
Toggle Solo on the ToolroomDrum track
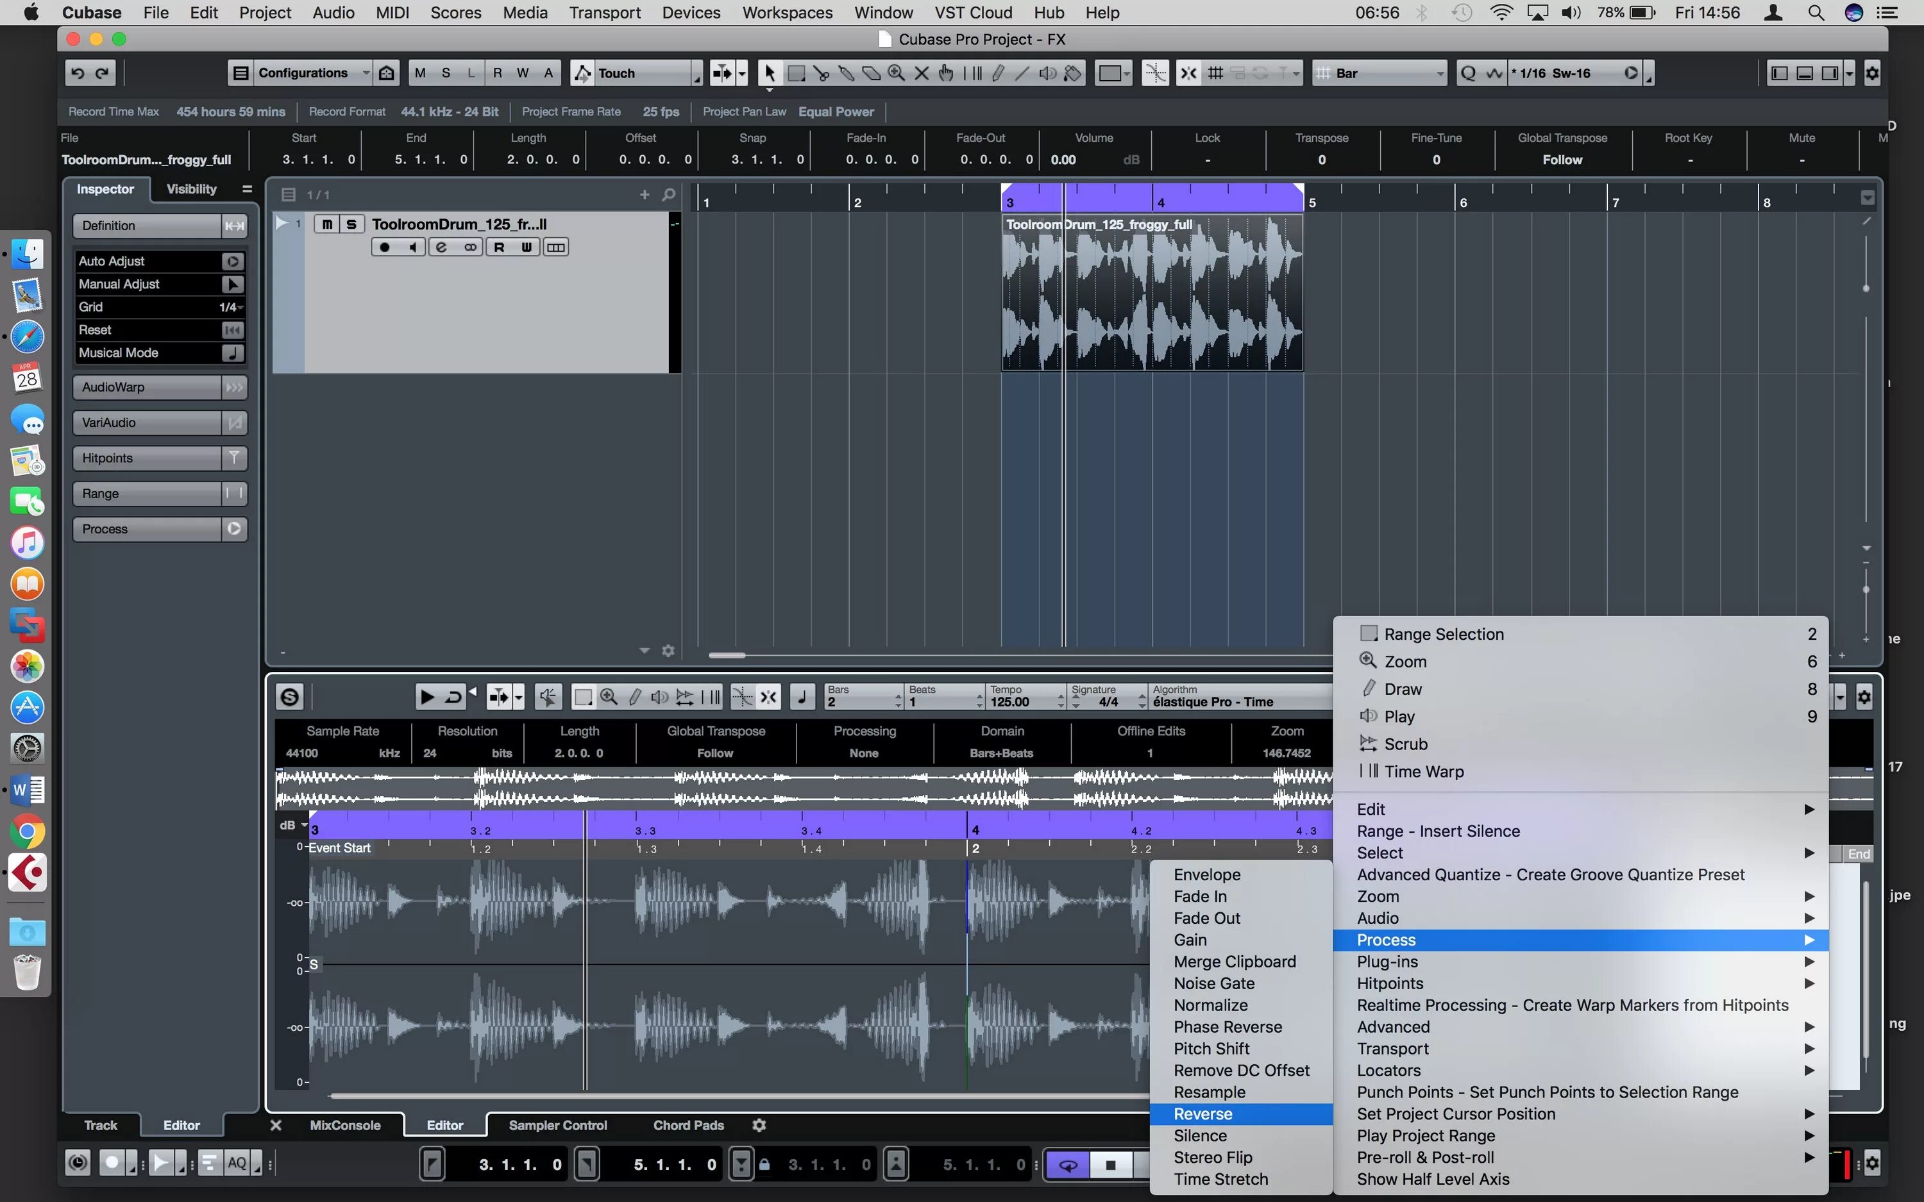coord(351,224)
